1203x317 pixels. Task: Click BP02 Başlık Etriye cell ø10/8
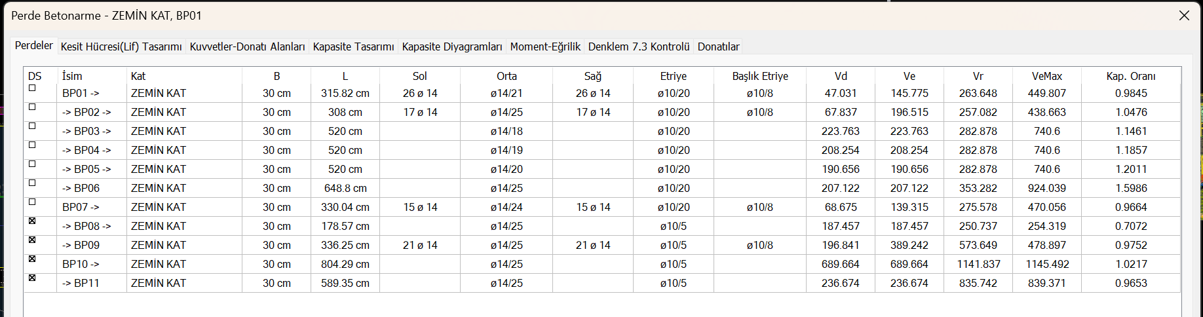(759, 112)
